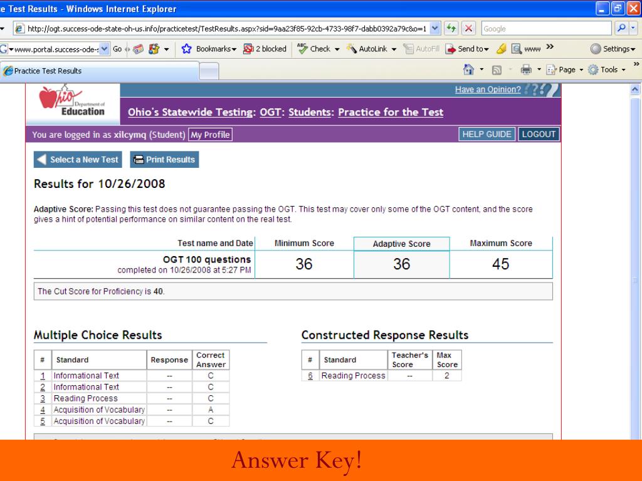Click the My Profile button

point(210,135)
